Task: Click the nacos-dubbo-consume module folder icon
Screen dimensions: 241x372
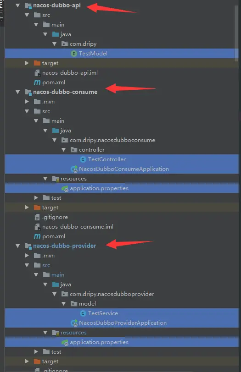Action: click(28, 92)
